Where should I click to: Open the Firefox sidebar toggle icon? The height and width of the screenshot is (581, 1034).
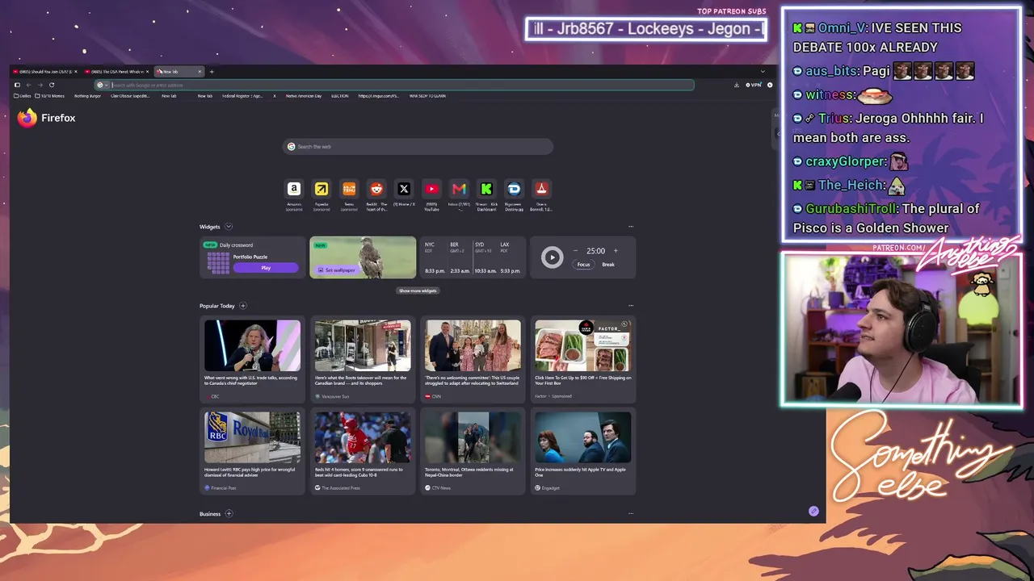[x=17, y=85]
